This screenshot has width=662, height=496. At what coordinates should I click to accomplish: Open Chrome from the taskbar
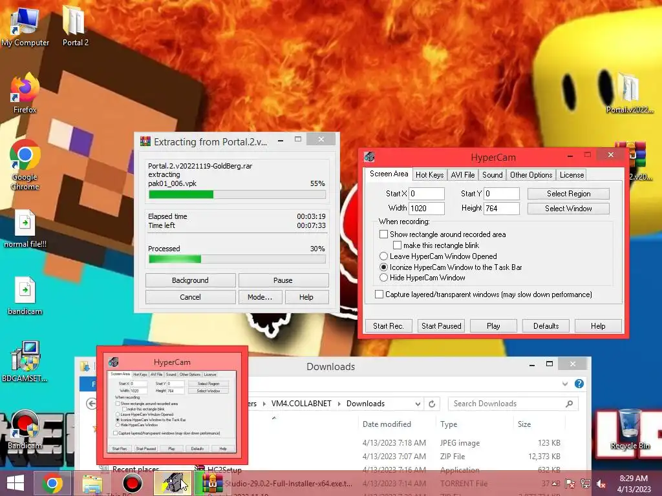click(52, 483)
